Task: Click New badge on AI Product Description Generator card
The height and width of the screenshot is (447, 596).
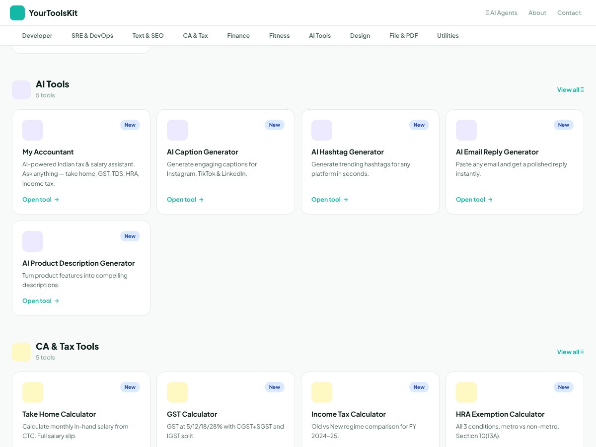Action: click(x=130, y=236)
